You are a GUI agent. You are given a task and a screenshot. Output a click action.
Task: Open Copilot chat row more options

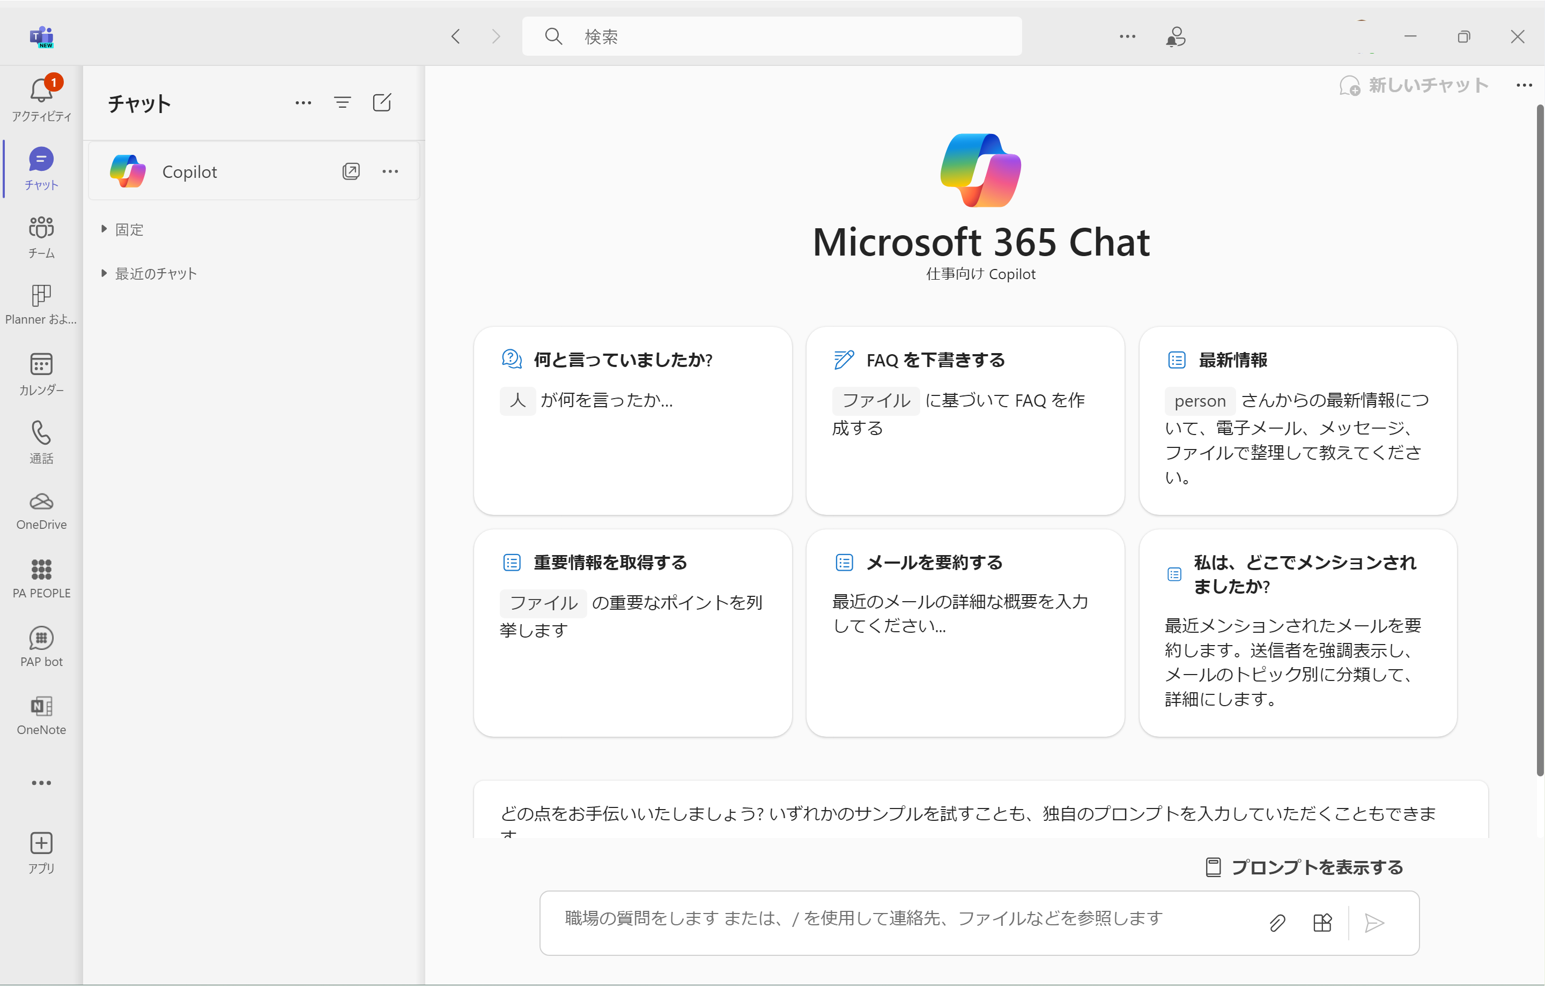(390, 171)
